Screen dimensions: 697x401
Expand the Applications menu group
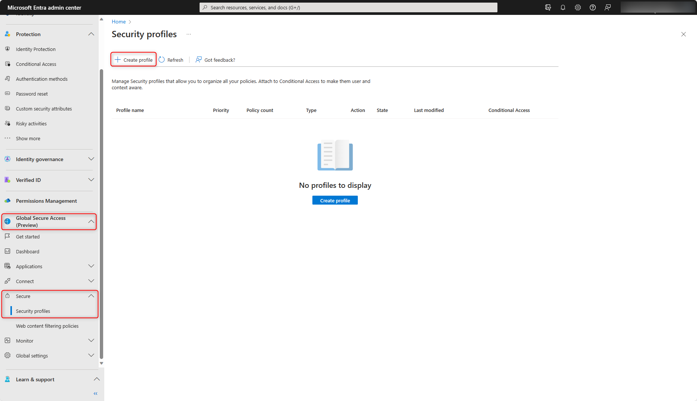(91, 266)
